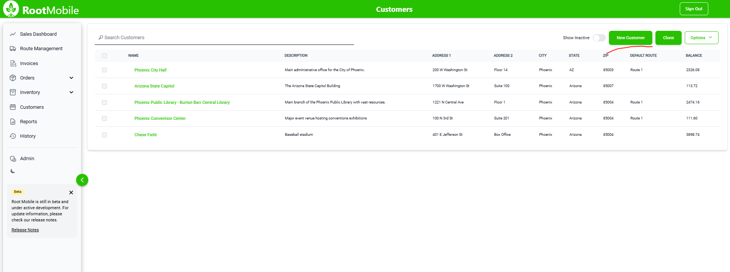
Task: Click the New Customer button
Action: pyautogui.click(x=631, y=38)
